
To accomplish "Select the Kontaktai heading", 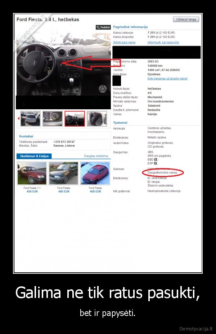I will coord(26,136).
